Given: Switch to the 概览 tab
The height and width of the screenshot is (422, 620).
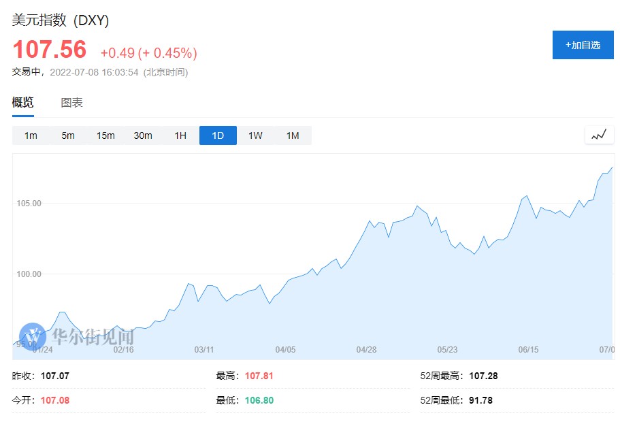Looking at the screenshot, I should coord(22,103).
